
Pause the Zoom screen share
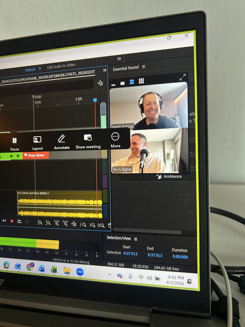[14, 144]
